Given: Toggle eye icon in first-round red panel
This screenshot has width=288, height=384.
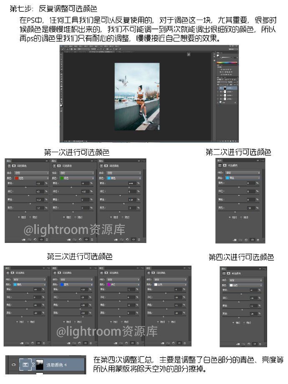Looking at the screenshot, I should [x=41, y=240].
